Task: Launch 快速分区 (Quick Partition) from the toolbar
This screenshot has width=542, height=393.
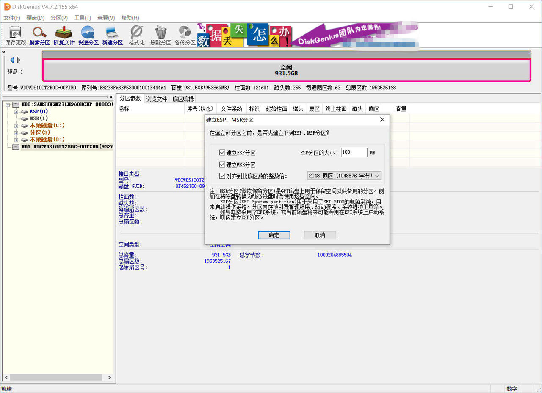Action: point(88,34)
